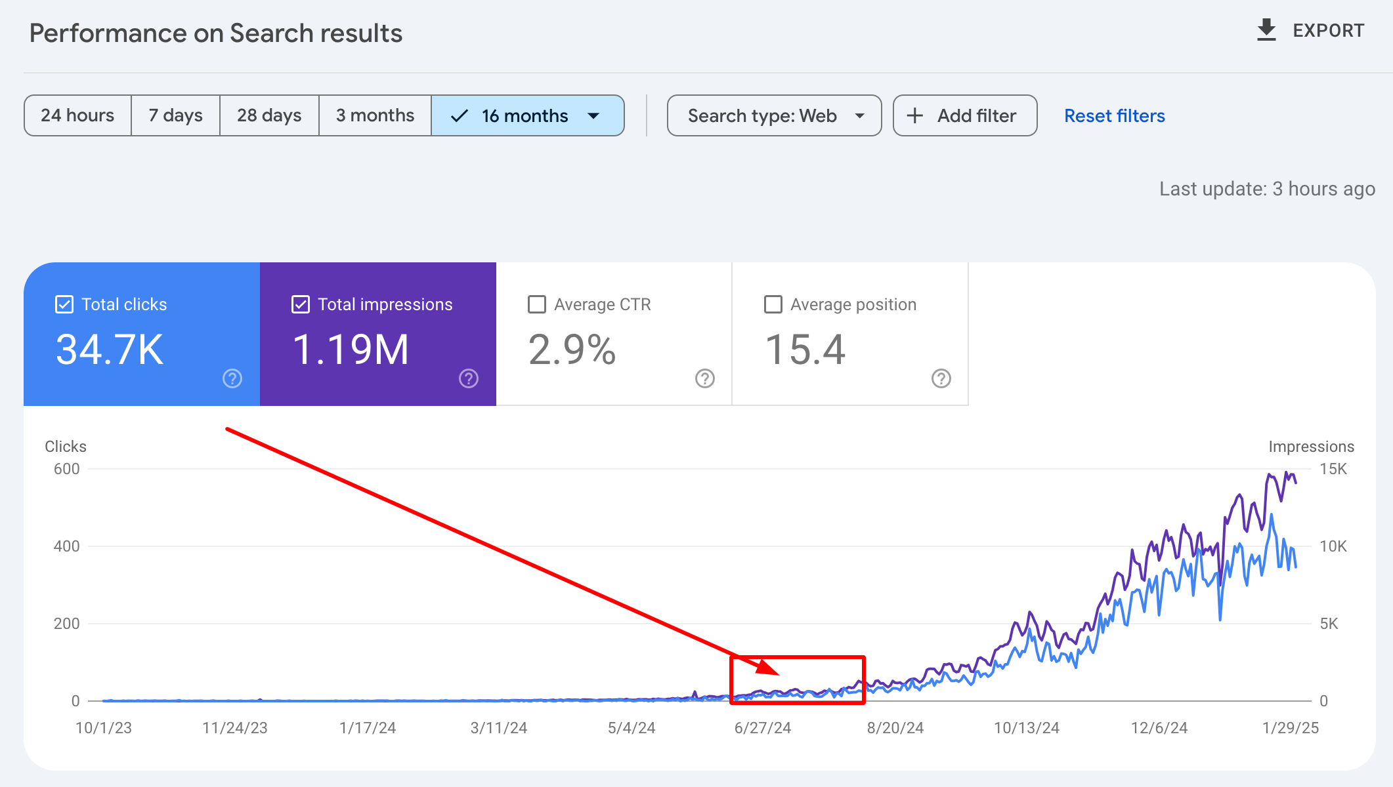Click the dropdown arrow on Search type filter
The image size is (1393, 787).
tap(861, 115)
